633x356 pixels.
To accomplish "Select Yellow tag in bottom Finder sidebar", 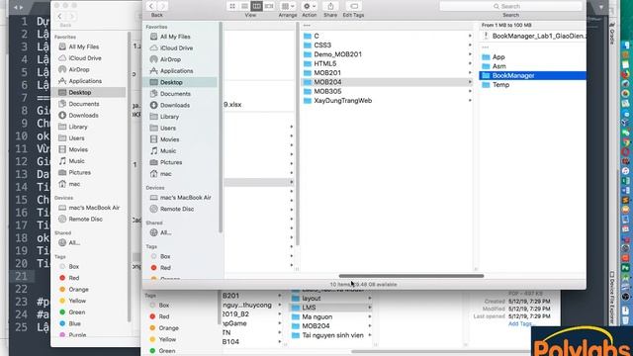I will 167,339.
